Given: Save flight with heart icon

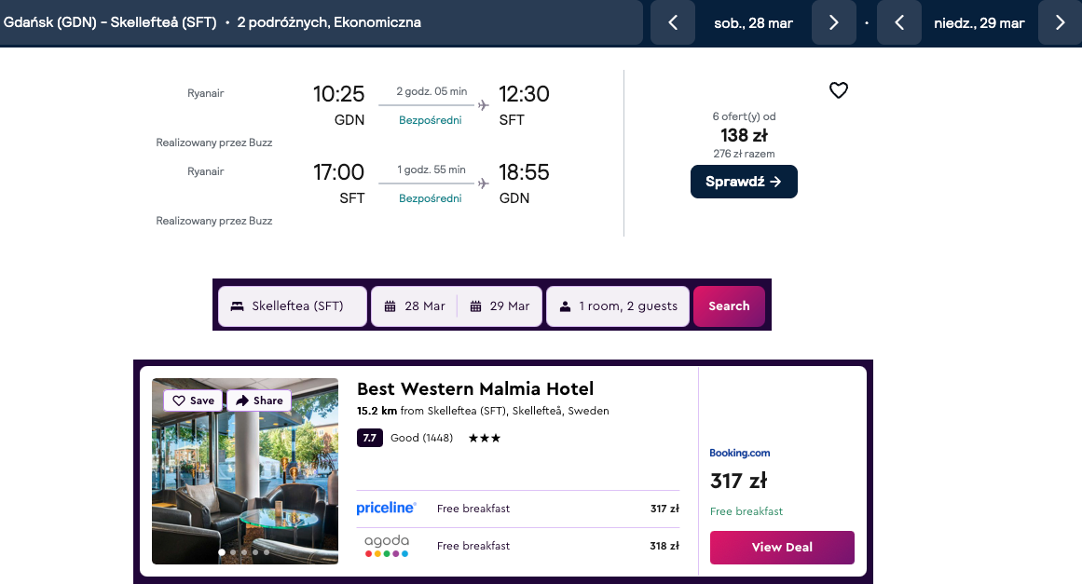Looking at the screenshot, I should [839, 90].
